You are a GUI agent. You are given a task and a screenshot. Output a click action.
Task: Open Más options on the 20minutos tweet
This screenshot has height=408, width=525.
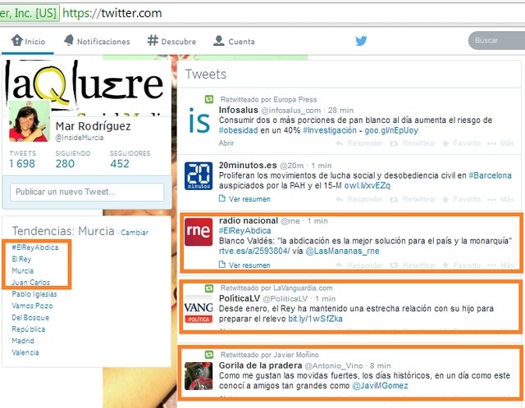point(501,199)
